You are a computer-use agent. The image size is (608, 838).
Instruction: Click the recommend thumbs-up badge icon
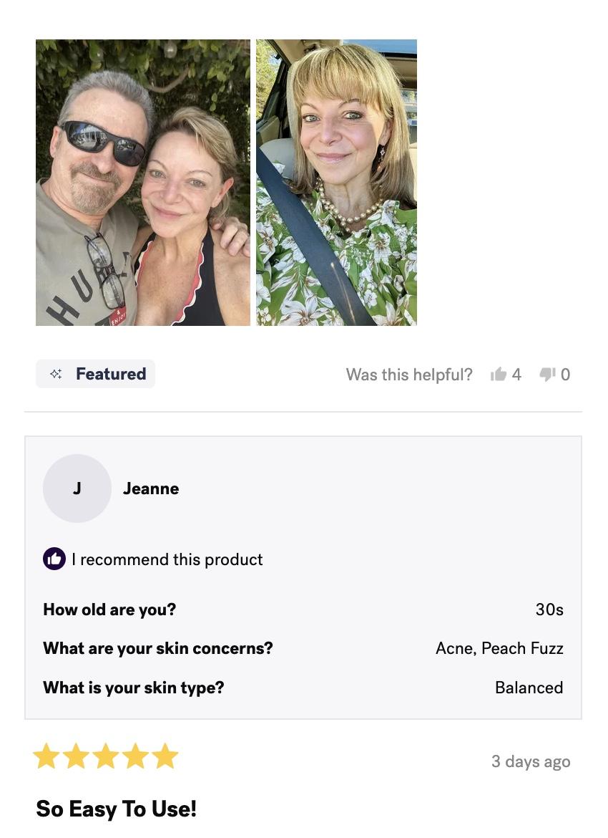tap(54, 559)
